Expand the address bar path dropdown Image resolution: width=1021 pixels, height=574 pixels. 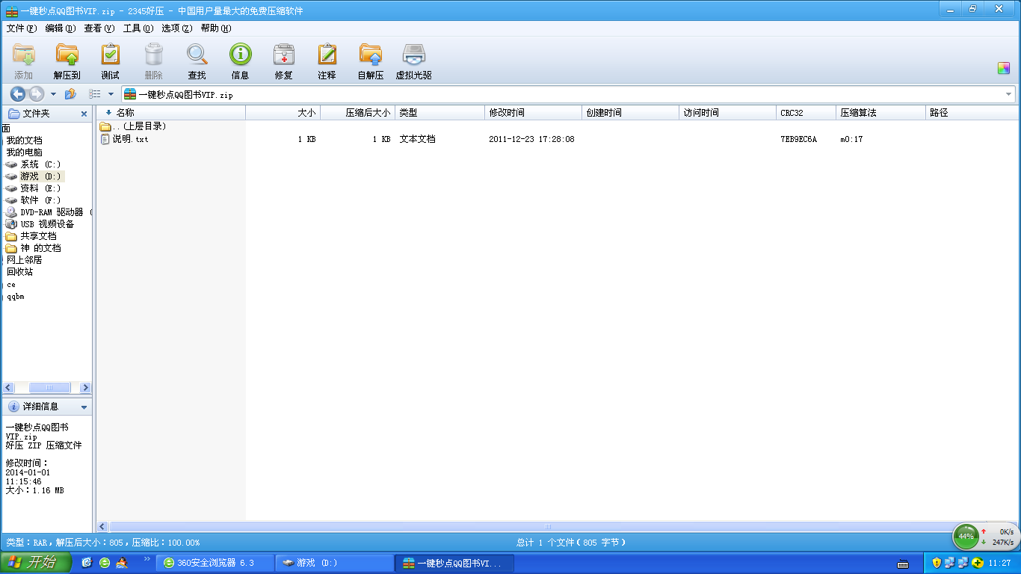1008,94
